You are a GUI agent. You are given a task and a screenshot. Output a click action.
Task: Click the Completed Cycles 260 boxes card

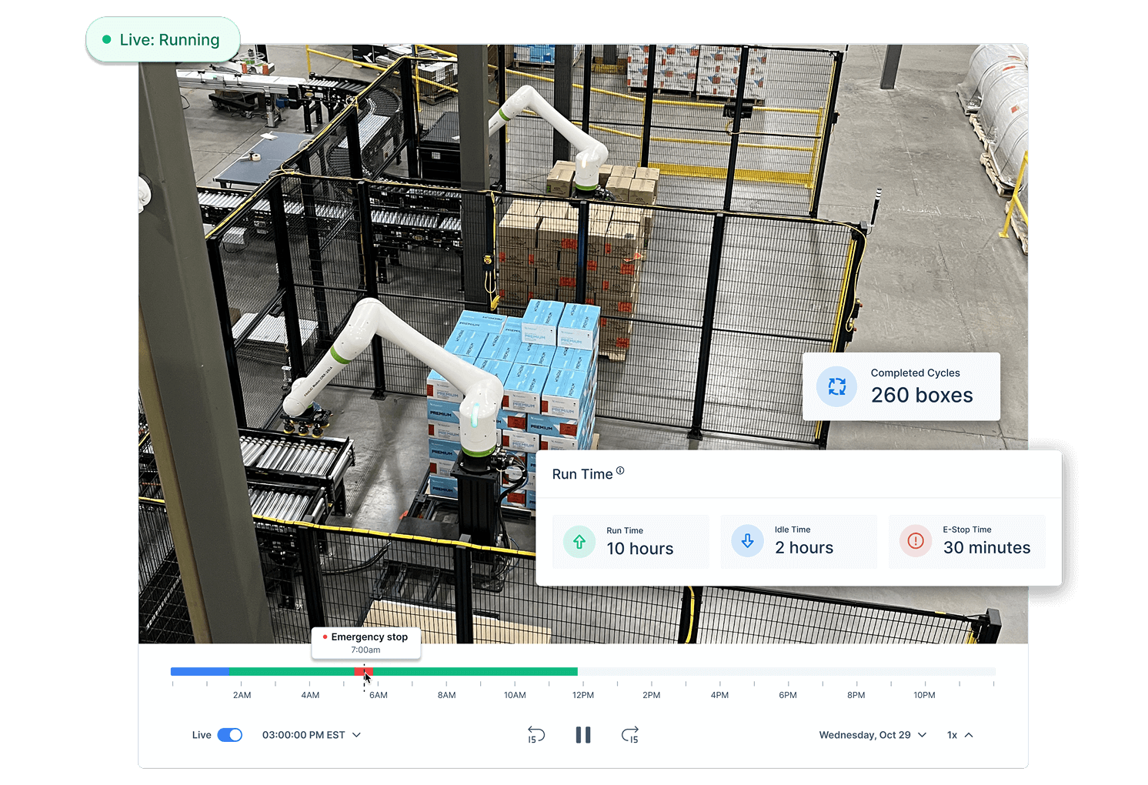click(901, 386)
